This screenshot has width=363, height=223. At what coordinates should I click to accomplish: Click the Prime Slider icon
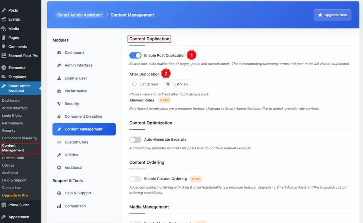4,205
